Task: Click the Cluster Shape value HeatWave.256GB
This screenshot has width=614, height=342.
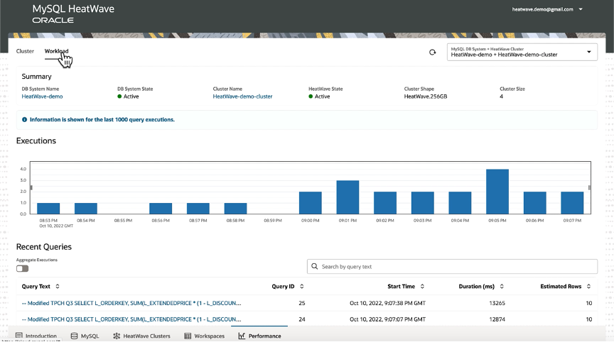Action: click(426, 96)
